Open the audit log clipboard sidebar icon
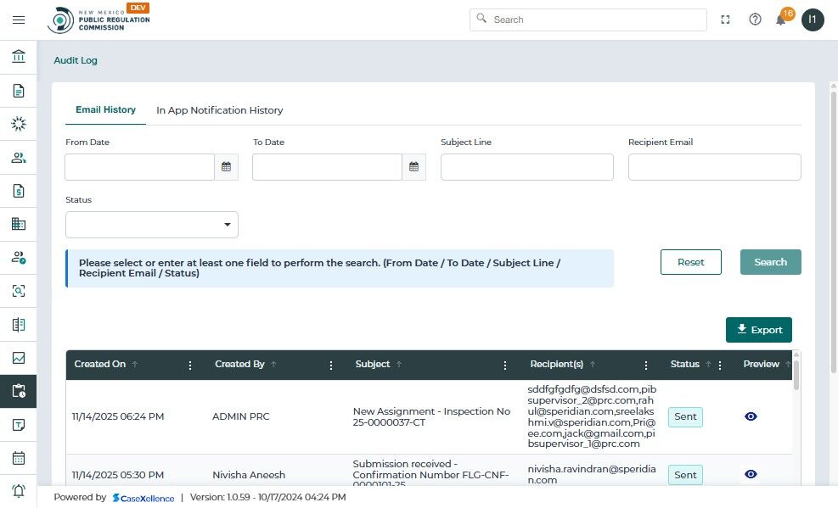This screenshot has height=508, width=838. 19,391
